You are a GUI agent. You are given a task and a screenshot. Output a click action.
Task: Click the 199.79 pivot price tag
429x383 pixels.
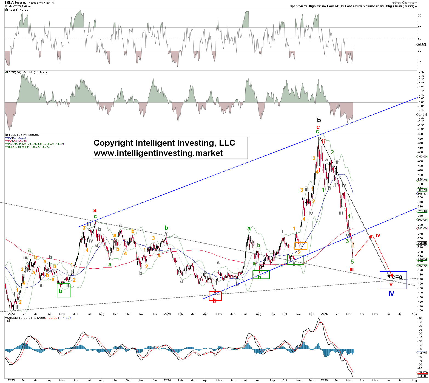tap(422, 266)
